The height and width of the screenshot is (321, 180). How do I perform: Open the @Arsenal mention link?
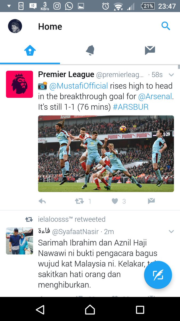click(155, 97)
